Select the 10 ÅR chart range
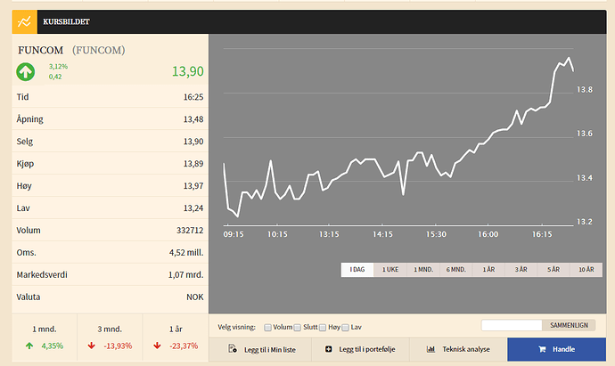 tap(586, 270)
